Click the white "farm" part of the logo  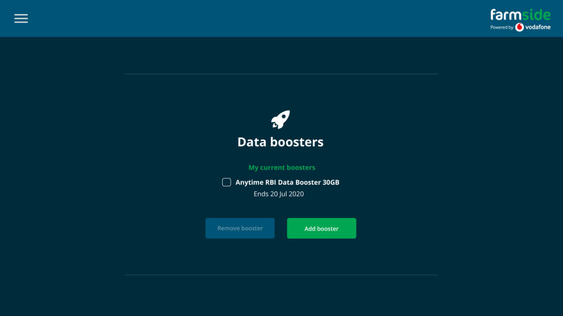click(506, 15)
